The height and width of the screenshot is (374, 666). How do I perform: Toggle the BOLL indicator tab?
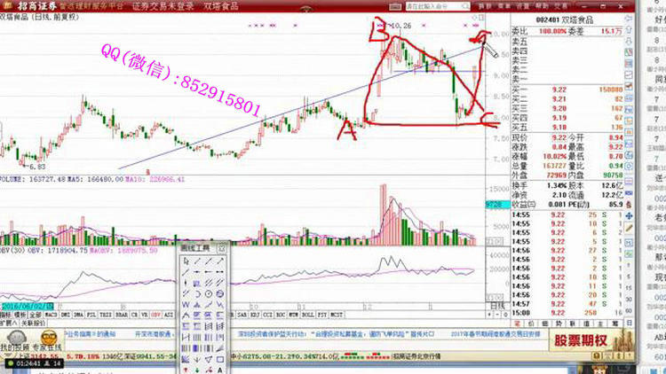(x=306, y=313)
